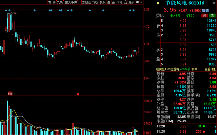
Task: Click the 市盈(TTM) value 25.39
Action: click(181, 121)
